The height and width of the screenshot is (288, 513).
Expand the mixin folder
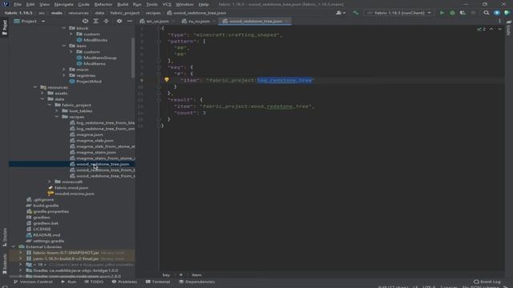(64, 70)
